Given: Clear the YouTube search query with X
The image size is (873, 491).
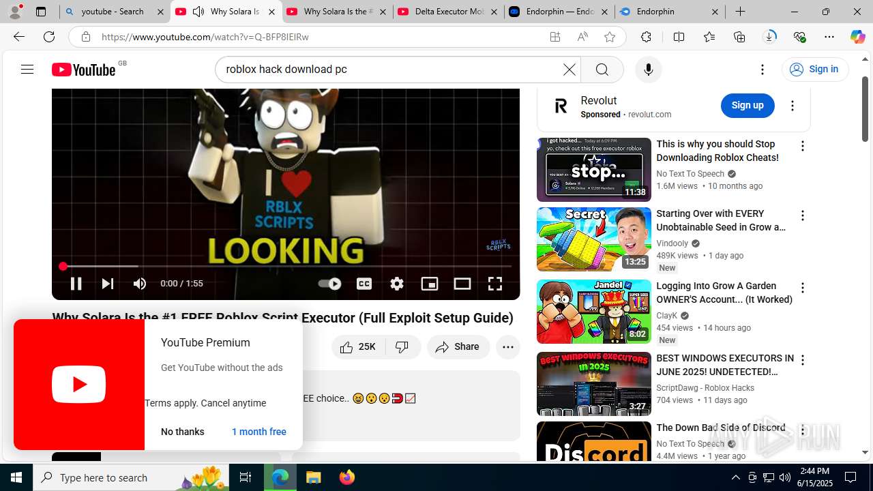Looking at the screenshot, I should tap(569, 70).
